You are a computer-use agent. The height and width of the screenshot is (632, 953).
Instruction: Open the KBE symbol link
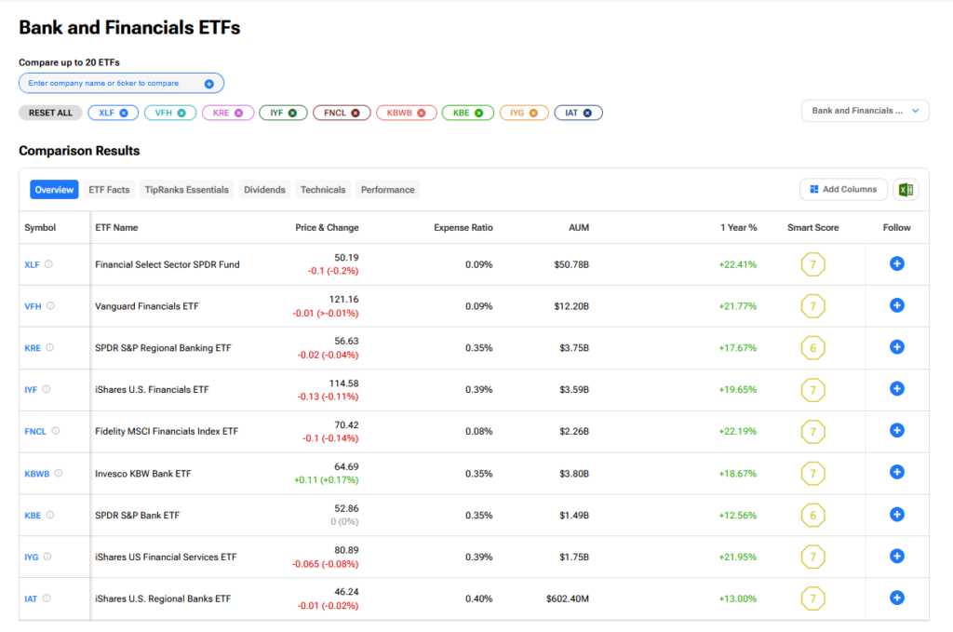33,516
